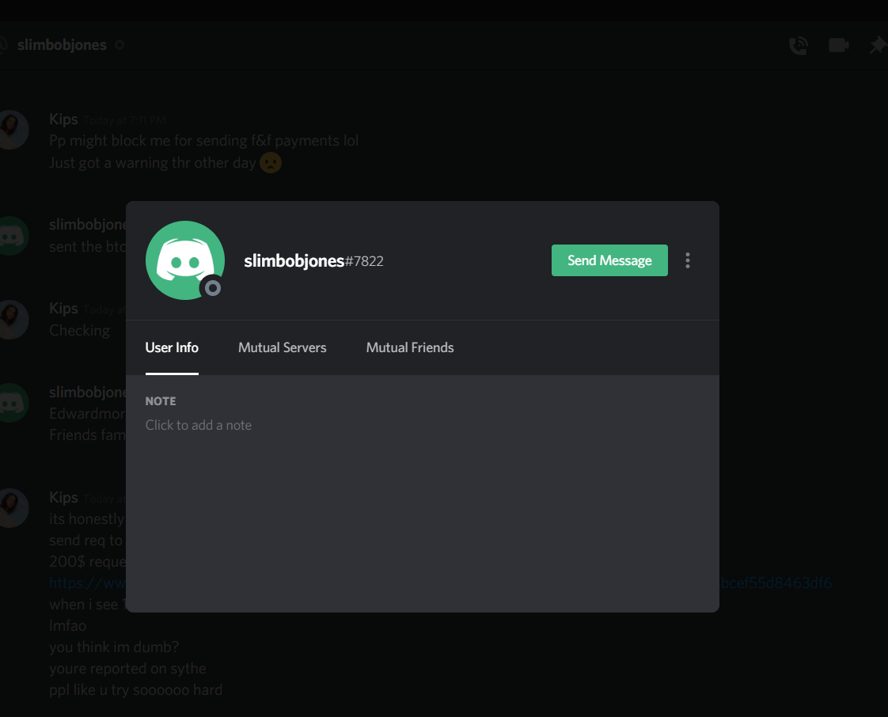
Task: Open the three-dot more options menu
Action: (x=688, y=260)
